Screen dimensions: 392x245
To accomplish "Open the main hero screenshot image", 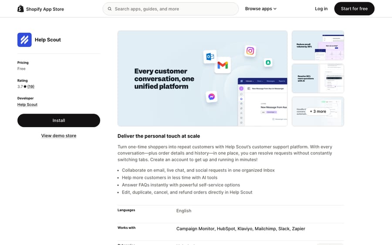I will point(203,78).
